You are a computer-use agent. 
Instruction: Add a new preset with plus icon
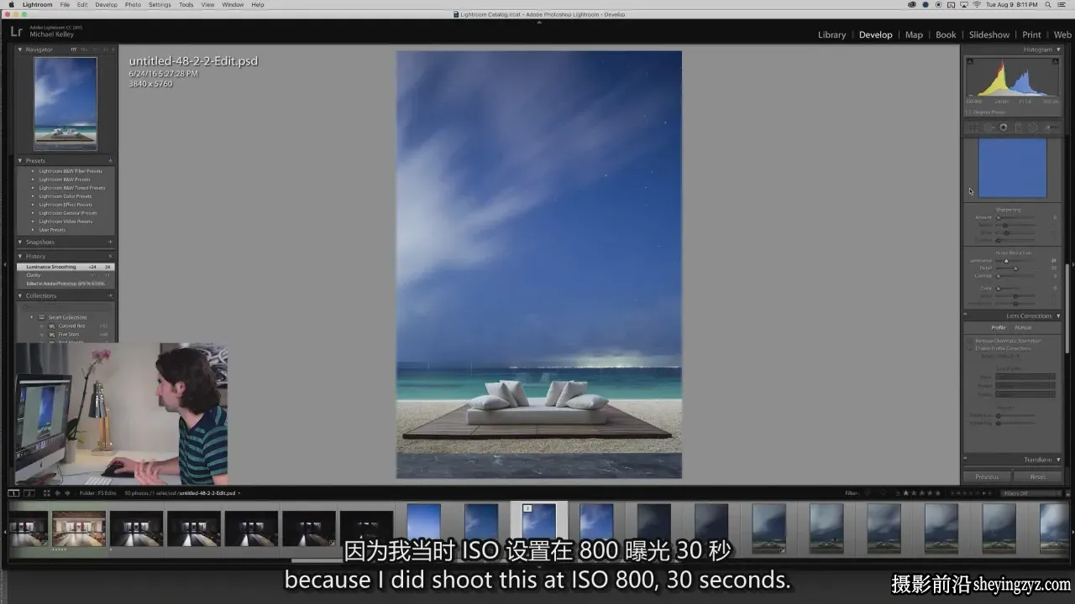click(110, 160)
